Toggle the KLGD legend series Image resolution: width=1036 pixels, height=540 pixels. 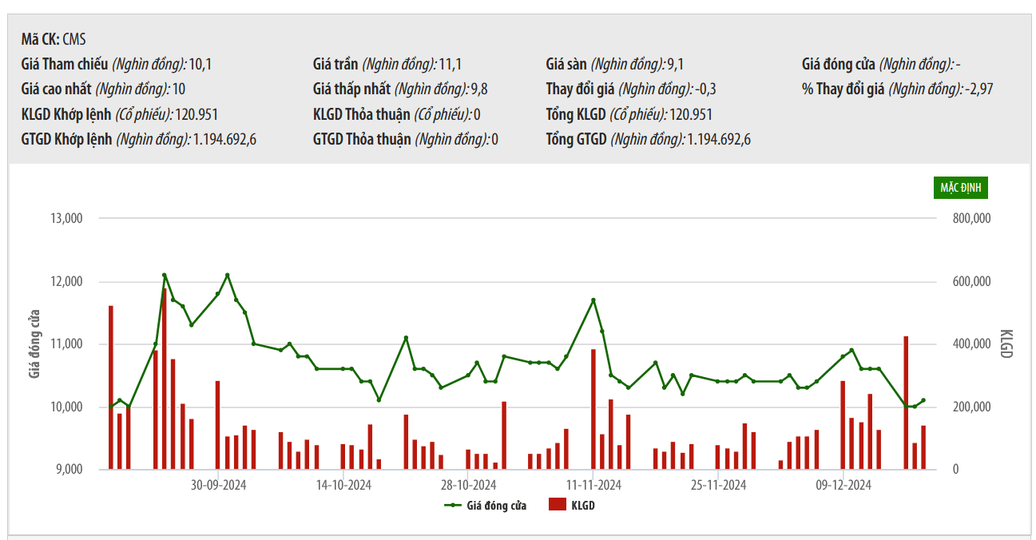coord(572,506)
